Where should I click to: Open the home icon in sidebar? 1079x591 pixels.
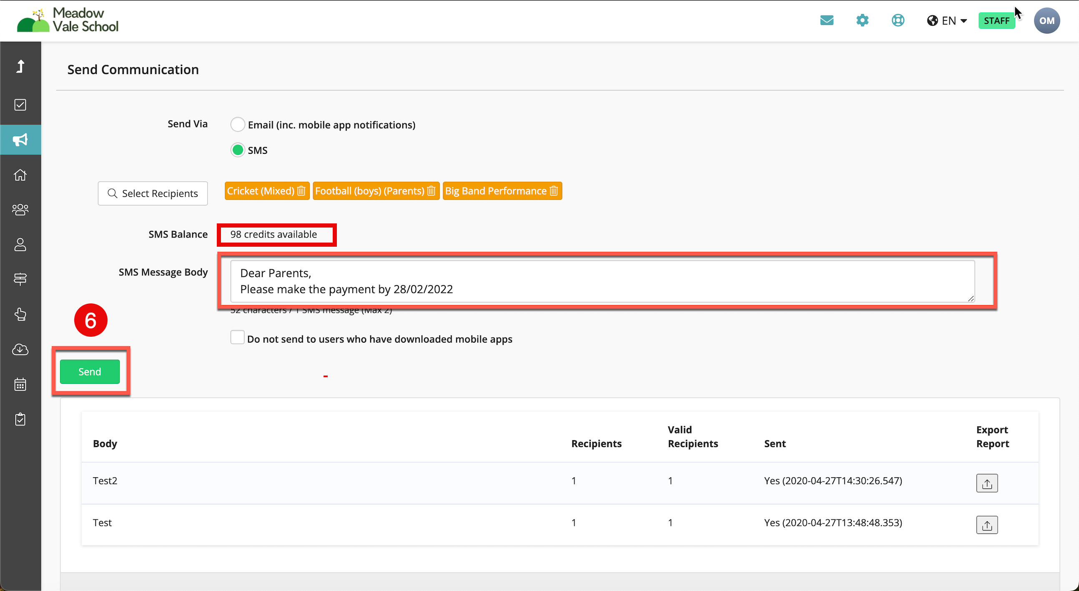(20, 175)
